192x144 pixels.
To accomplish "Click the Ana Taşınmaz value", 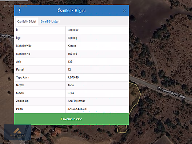I will (76, 101).
